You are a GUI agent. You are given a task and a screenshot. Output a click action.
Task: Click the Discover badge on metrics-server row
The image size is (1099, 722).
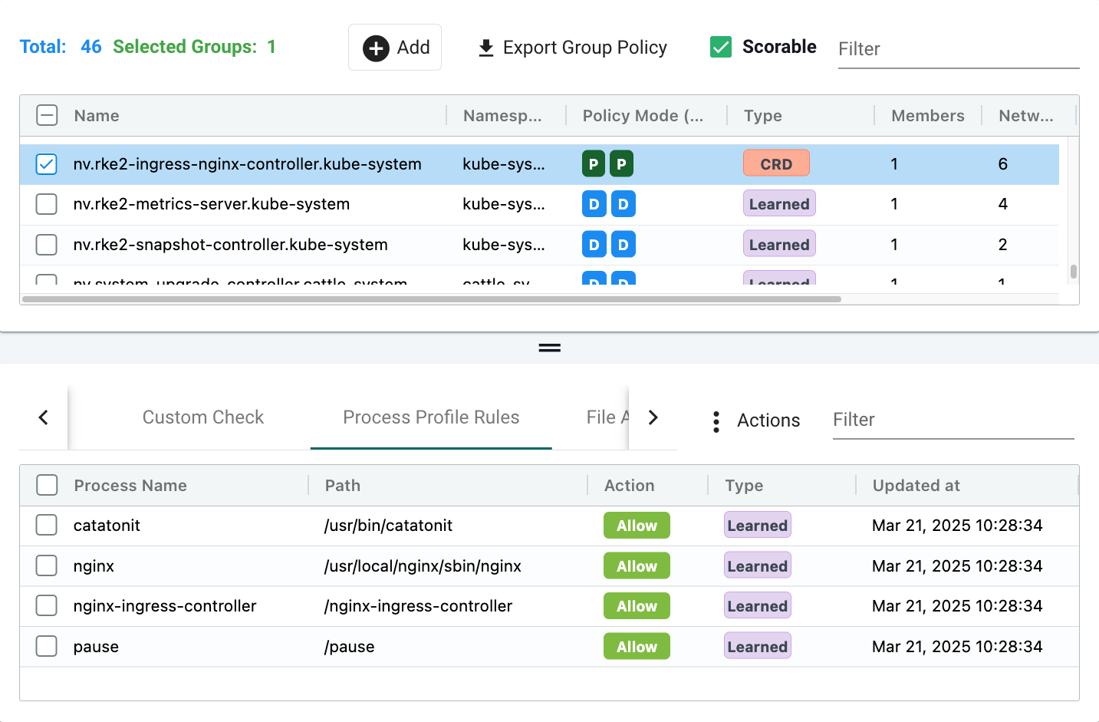594,203
